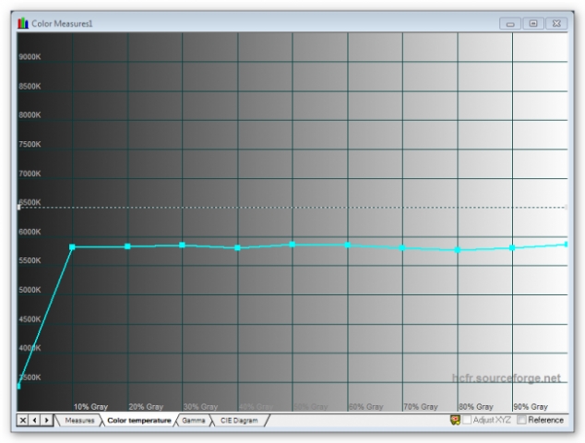
Task: Open the Gamma tab
Action: 194,421
